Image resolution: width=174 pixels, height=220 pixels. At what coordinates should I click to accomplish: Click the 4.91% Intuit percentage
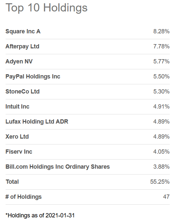[162, 107]
